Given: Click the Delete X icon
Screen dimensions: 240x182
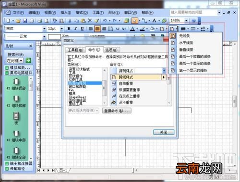Looking at the screenshot, I should 90,21.
